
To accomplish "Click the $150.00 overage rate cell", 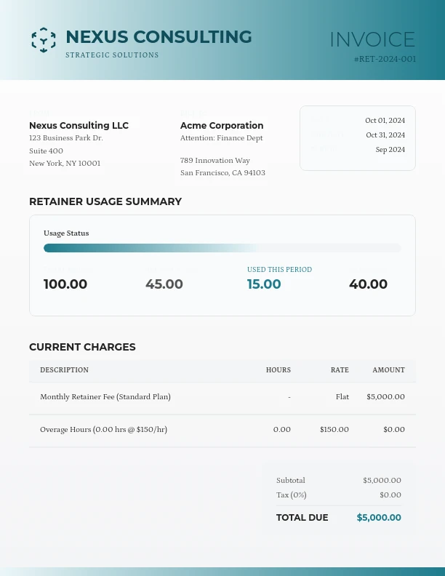I will tap(334, 430).
